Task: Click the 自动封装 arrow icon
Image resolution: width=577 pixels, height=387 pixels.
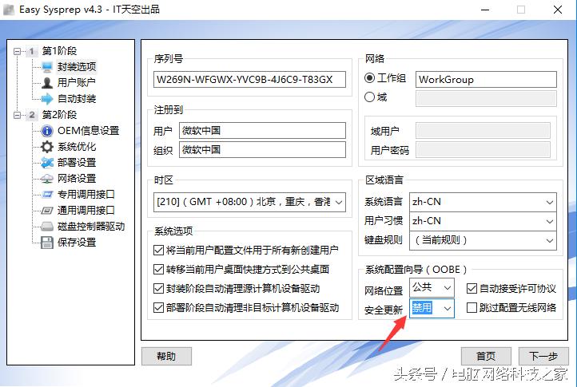Action: click(47, 98)
